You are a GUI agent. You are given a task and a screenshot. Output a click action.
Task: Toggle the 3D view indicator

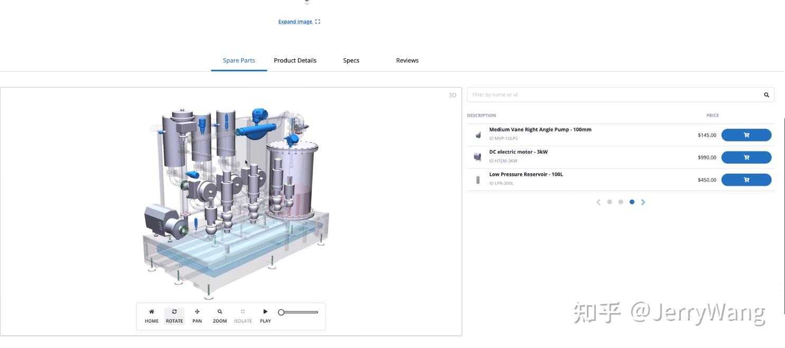[x=452, y=95]
